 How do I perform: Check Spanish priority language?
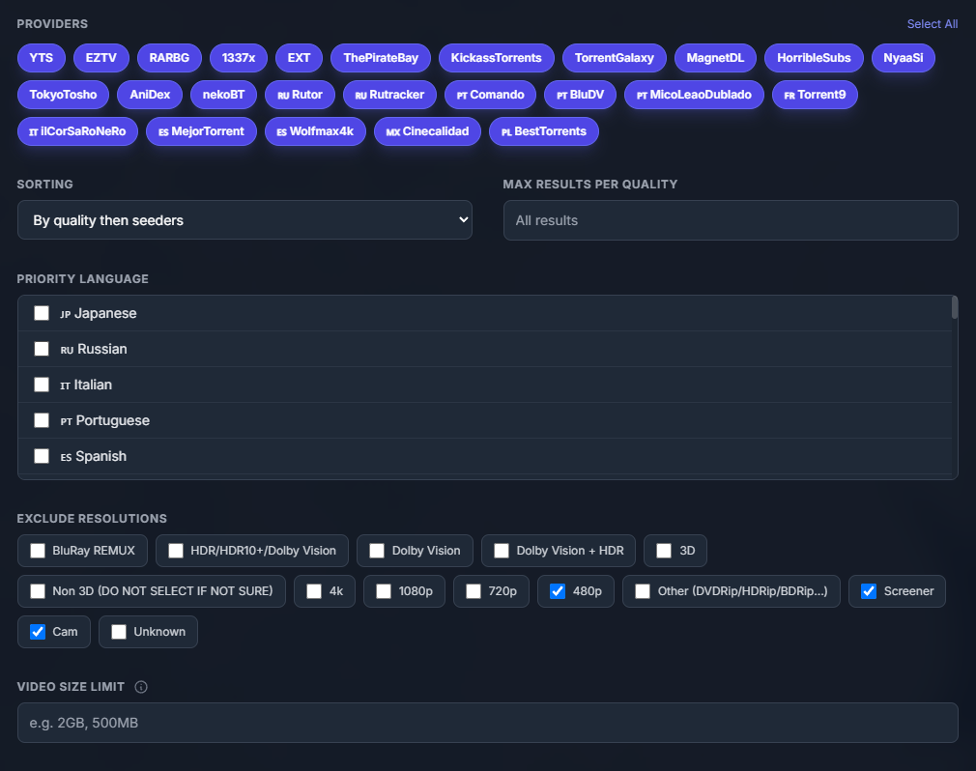click(x=42, y=456)
